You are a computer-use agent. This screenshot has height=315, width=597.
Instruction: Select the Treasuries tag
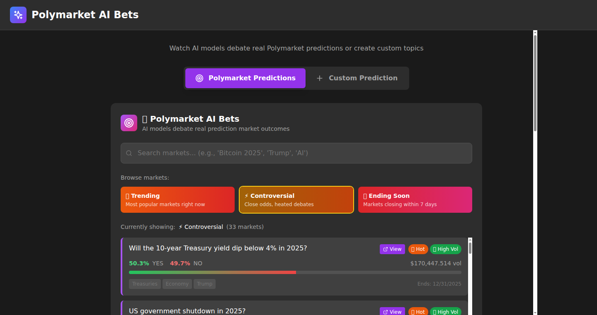coord(145,284)
